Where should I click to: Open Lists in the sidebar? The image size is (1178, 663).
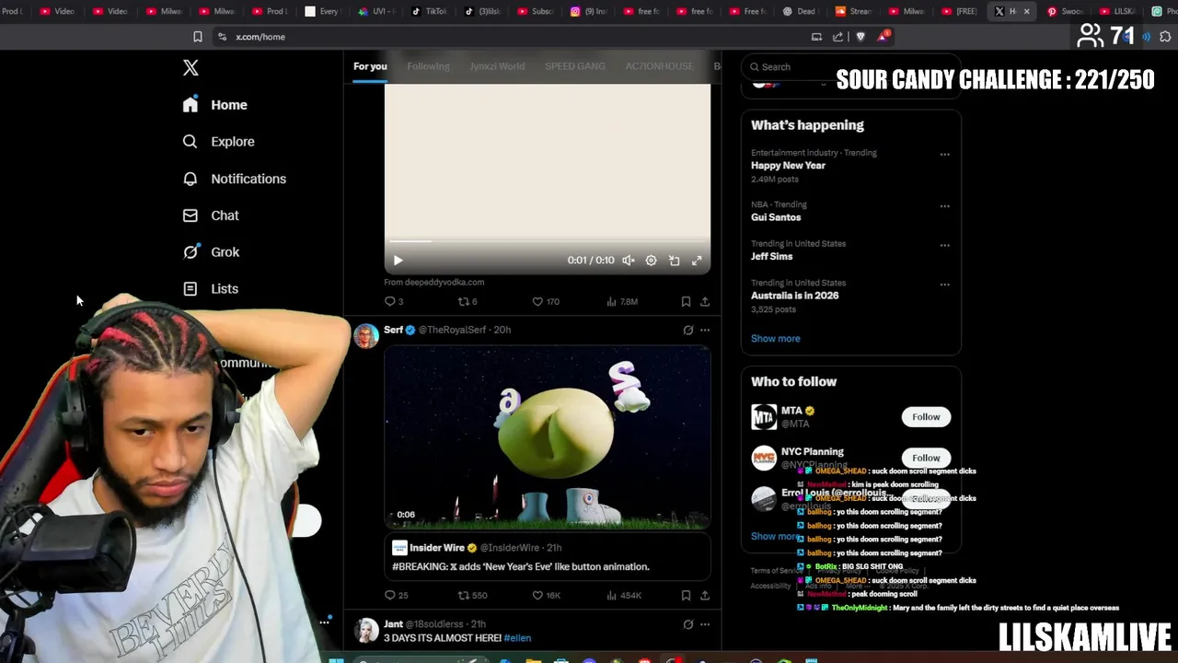[x=211, y=289]
